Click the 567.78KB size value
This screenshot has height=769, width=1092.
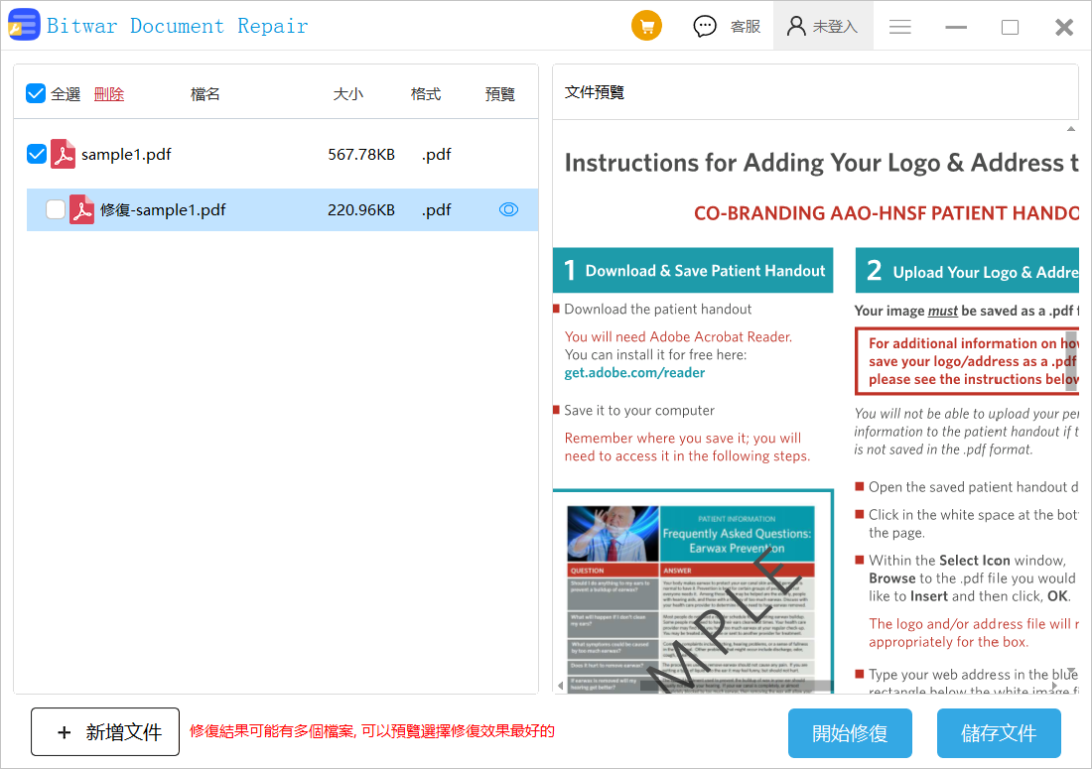pos(361,154)
